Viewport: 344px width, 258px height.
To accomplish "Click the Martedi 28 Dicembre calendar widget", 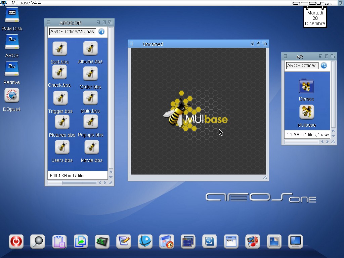I will pyautogui.click(x=315, y=18).
